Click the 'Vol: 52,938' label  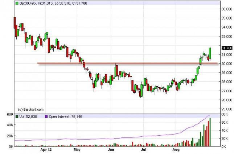pyautogui.click(x=28, y=116)
